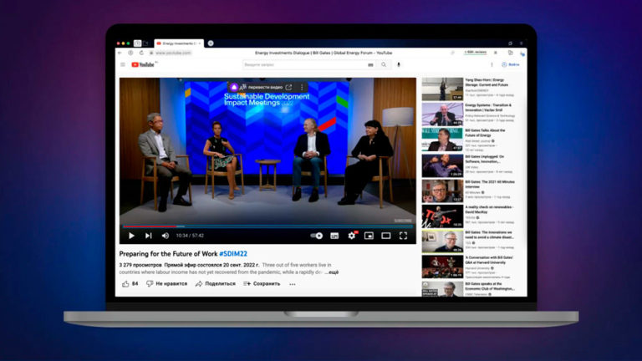Expand description with '...ещё'
642x361 pixels.
(x=330, y=272)
